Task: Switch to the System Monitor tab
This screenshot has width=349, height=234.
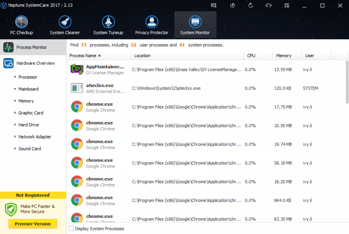Action: (x=195, y=25)
